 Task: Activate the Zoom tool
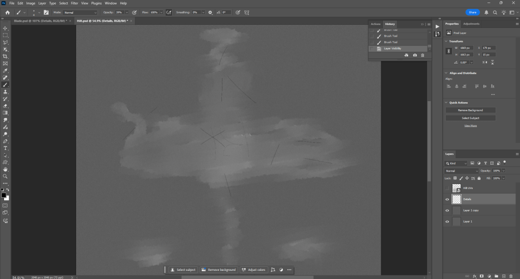[6, 176]
